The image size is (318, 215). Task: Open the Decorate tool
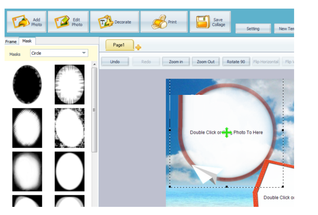[115, 22]
